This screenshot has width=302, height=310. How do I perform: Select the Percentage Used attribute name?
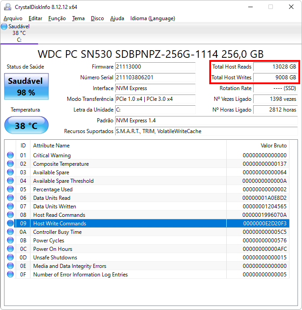click(x=53, y=189)
